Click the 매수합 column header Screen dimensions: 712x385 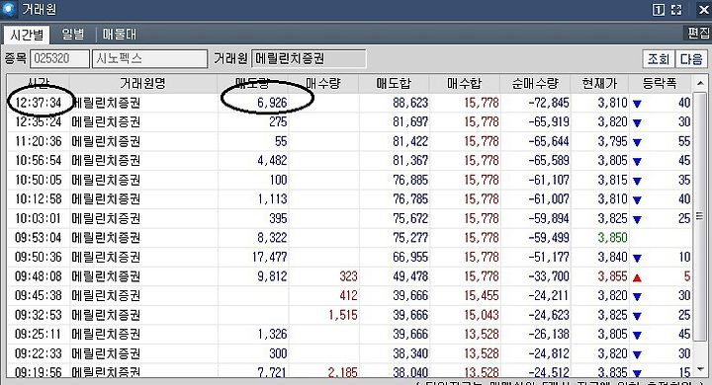click(x=464, y=84)
